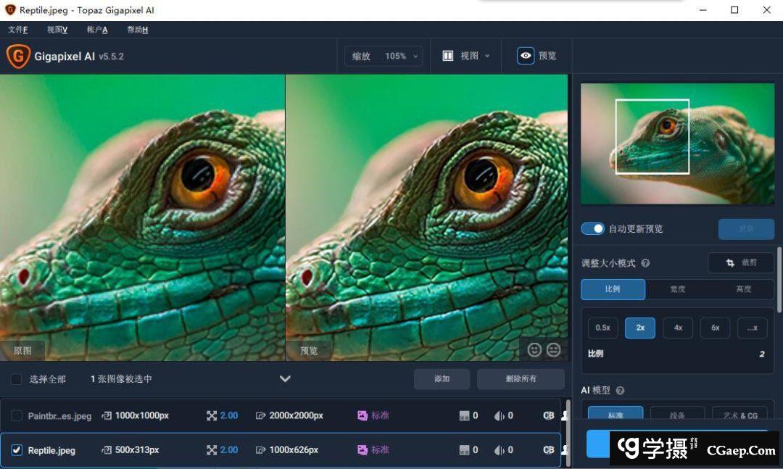The height and width of the screenshot is (469, 783).
Task: Switch to the 宽度 resize tab
Action: [677, 289]
